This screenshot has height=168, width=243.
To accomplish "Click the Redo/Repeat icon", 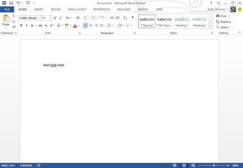I will tap(28, 3).
